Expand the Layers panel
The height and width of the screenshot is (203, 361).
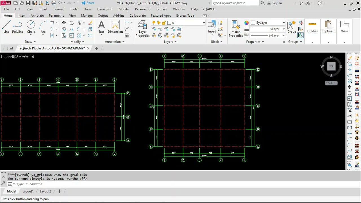pos(170,42)
